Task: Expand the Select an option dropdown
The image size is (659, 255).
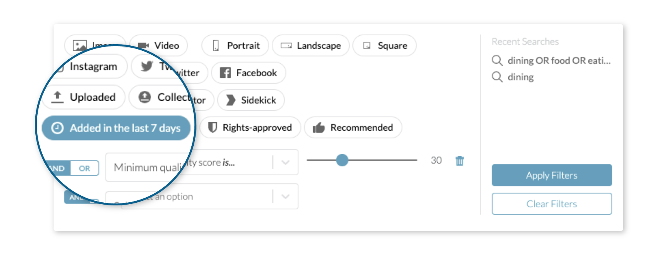Action: point(210,196)
